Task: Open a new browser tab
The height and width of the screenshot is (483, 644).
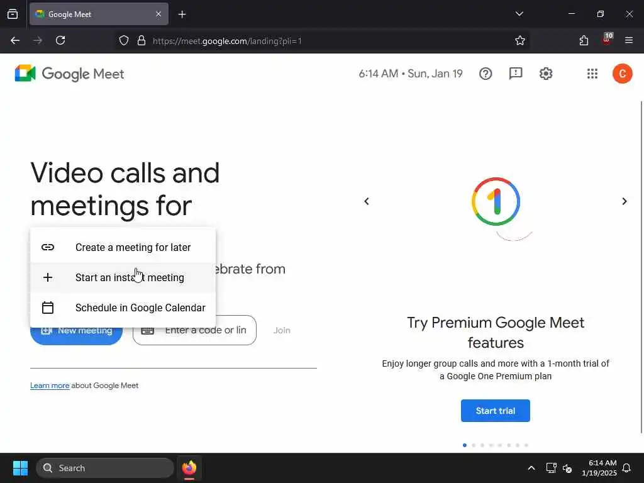Action: tap(182, 14)
